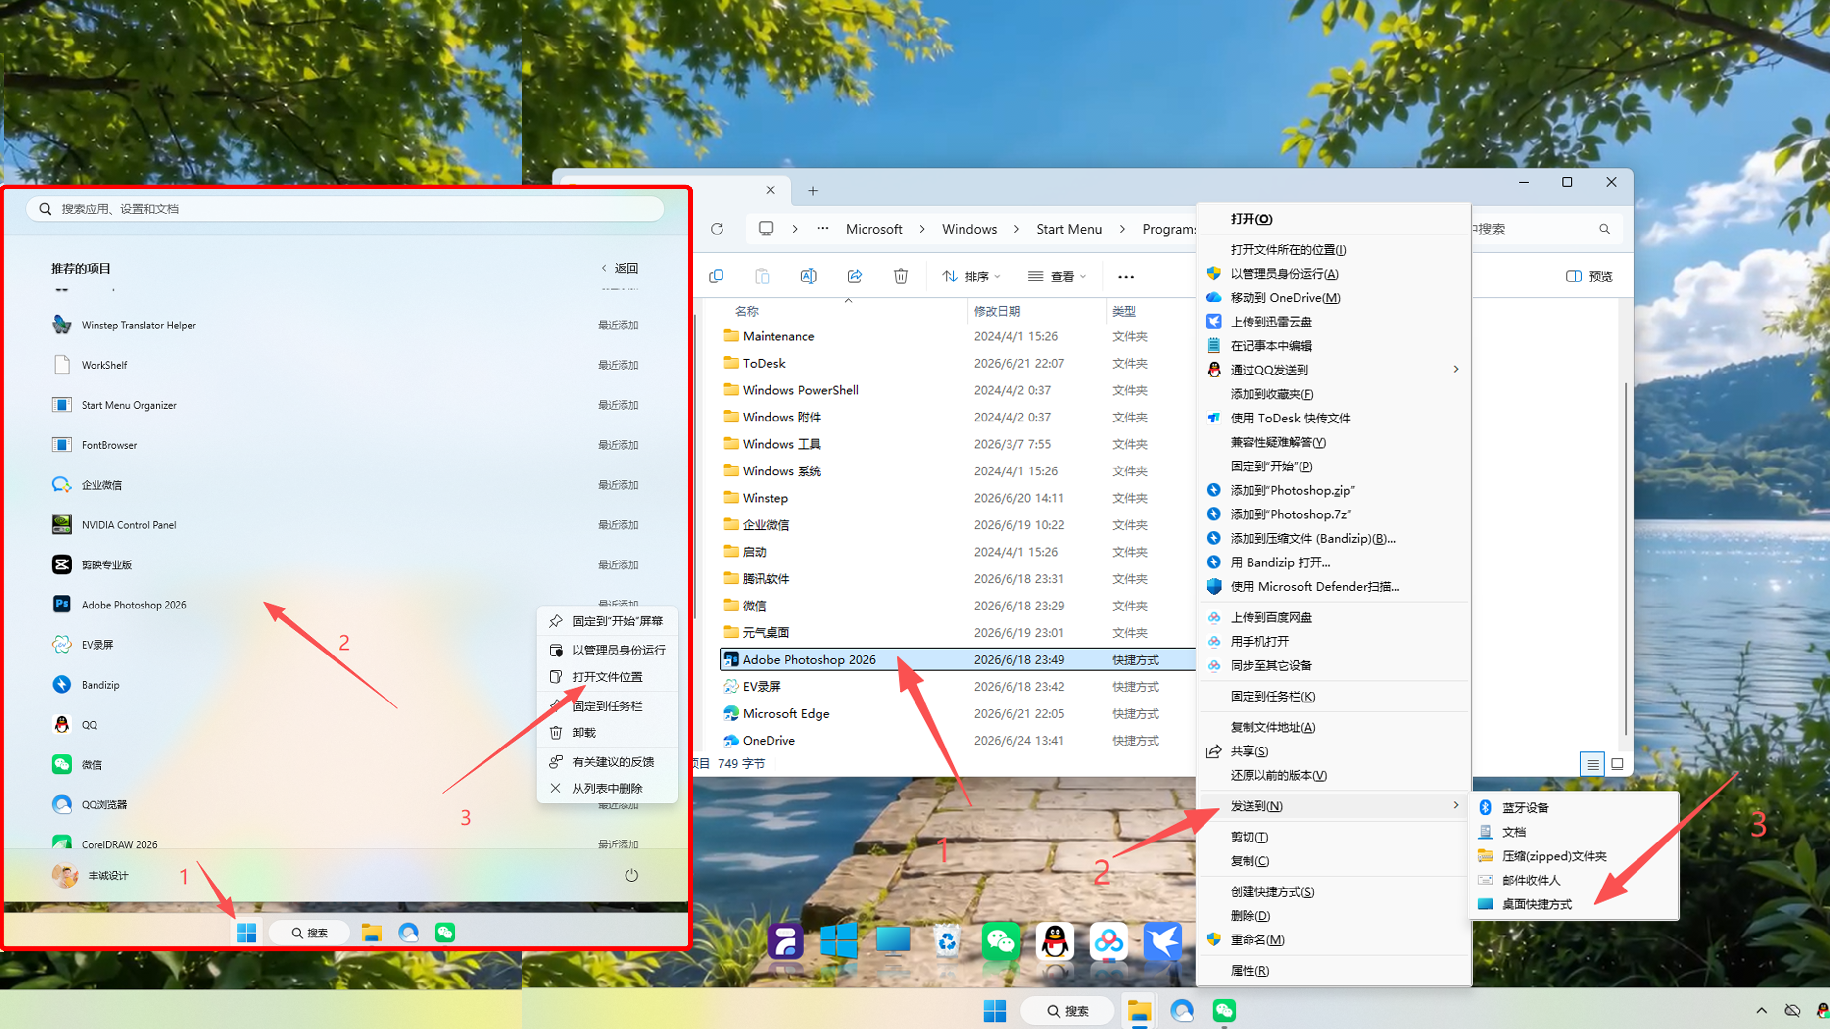Image resolution: width=1830 pixels, height=1029 pixels.
Task: Click the monitor icon in the desktop dock
Action: [x=893, y=941]
